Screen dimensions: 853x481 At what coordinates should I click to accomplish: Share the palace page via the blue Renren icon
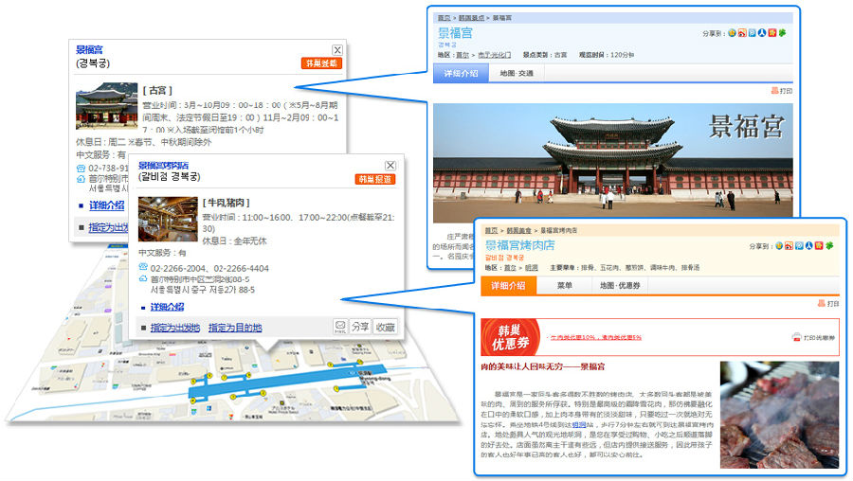coord(762,33)
